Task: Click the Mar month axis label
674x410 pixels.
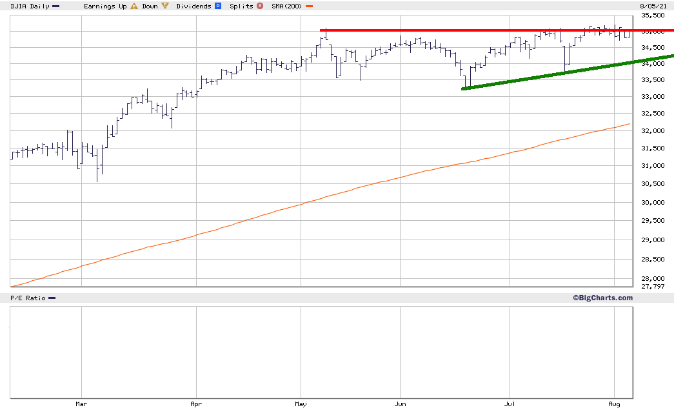Action: (x=81, y=404)
